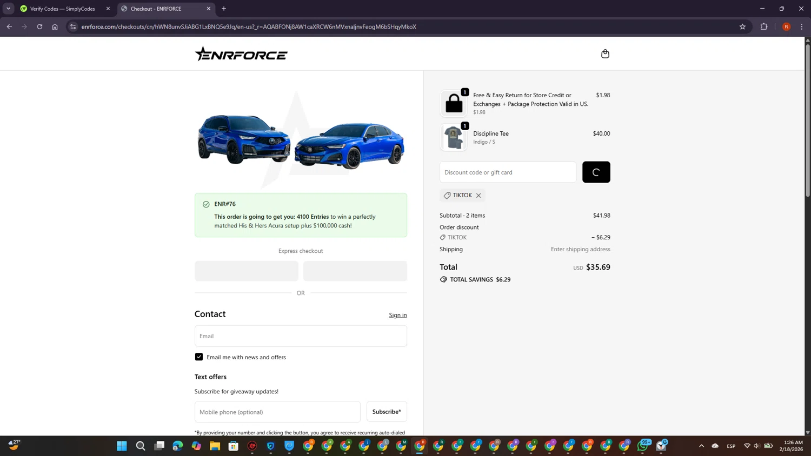
Task: Click the browser Home button
Action: (55, 26)
